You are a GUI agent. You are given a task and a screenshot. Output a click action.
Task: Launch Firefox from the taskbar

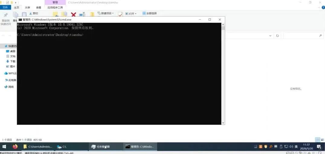click(15, 147)
